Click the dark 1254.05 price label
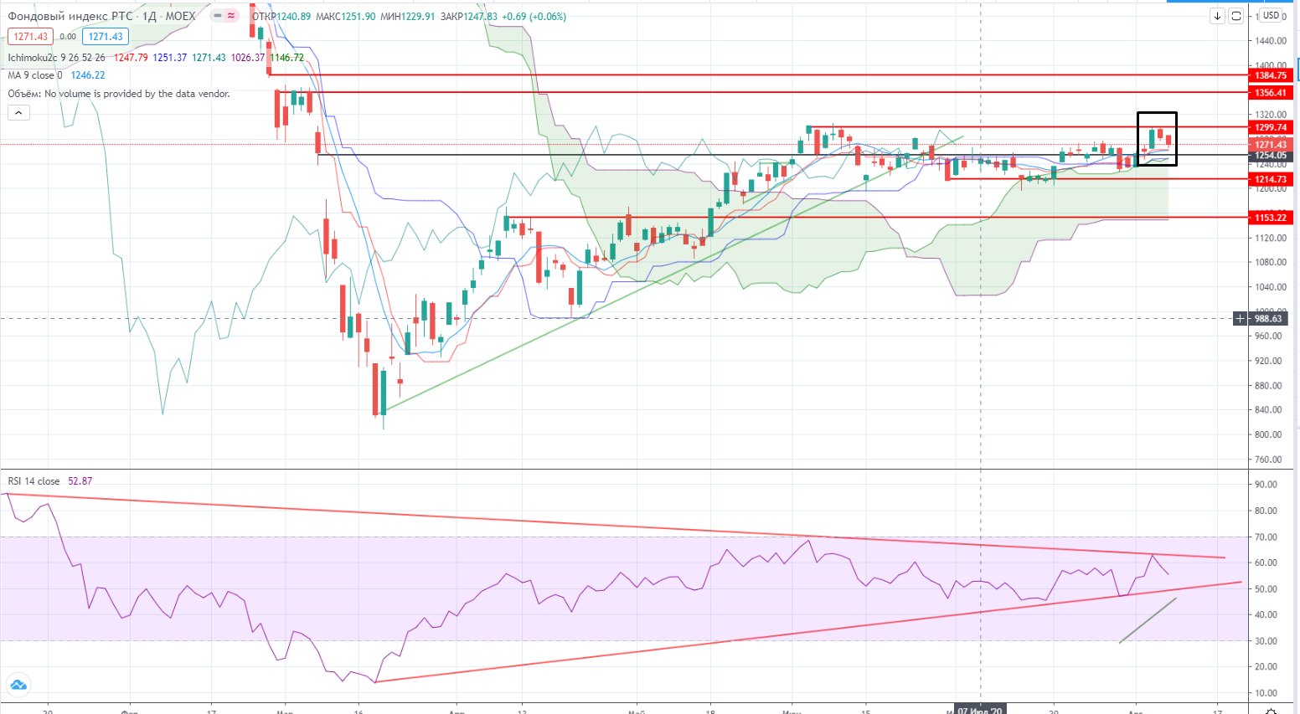 (x=1271, y=156)
